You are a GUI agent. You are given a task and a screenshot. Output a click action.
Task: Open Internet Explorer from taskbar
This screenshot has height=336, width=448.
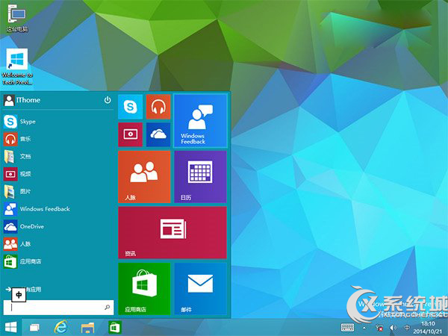click(x=61, y=327)
